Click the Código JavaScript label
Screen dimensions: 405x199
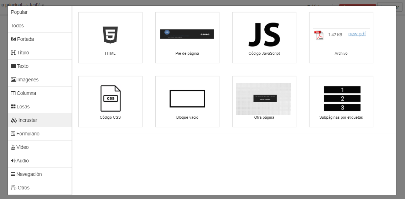[x=264, y=54]
